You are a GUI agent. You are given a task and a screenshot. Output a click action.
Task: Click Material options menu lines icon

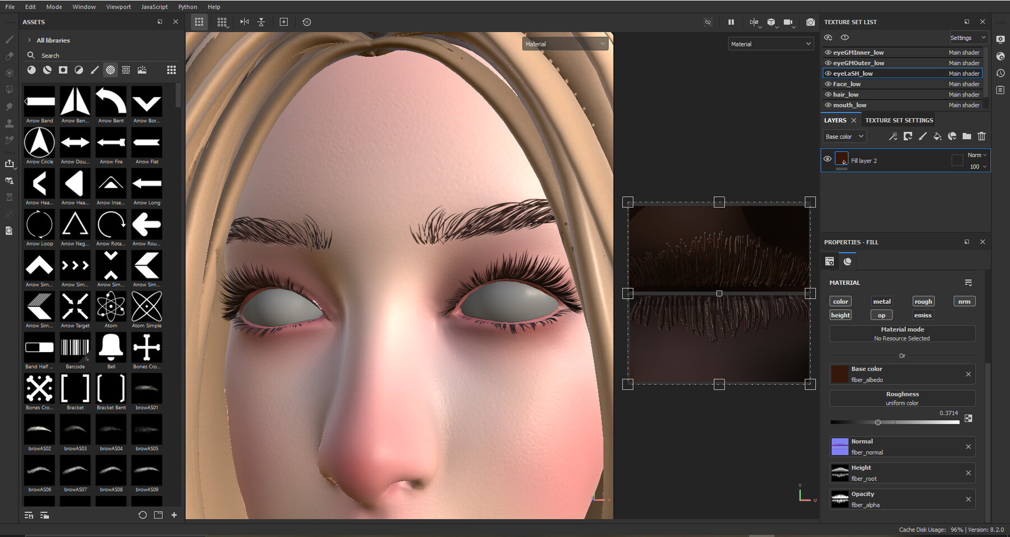click(968, 283)
